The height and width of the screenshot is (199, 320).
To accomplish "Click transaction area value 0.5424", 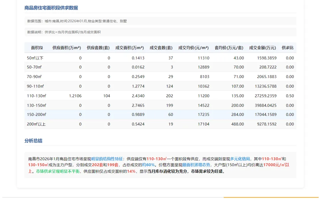I will click(138, 124).
